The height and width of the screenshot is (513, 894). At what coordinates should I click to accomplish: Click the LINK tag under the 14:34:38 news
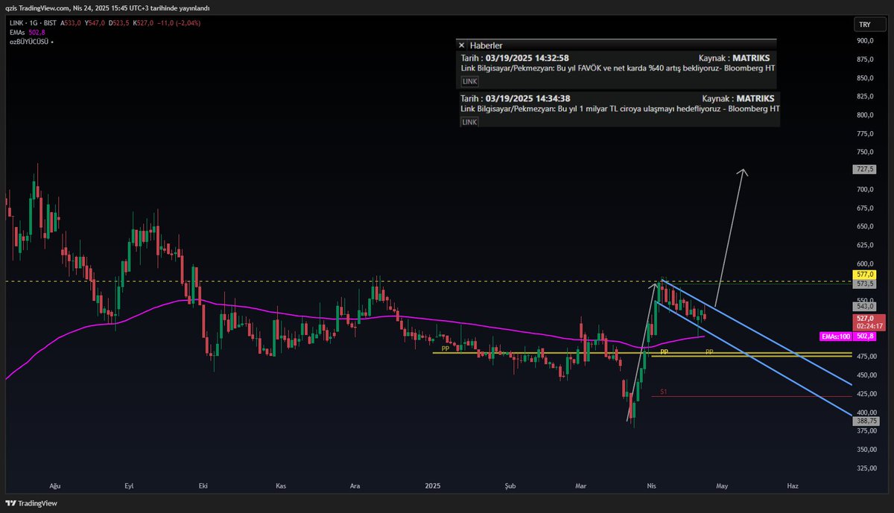[x=469, y=121]
